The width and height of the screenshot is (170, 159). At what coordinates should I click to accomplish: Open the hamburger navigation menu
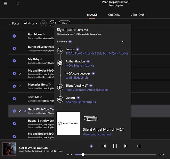5,4
